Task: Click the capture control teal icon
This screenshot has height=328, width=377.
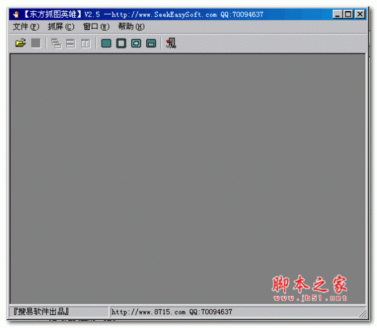Action: [151, 43]
